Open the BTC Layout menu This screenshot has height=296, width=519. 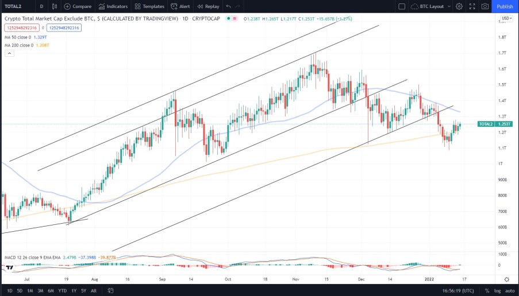[x=431, y=6]
